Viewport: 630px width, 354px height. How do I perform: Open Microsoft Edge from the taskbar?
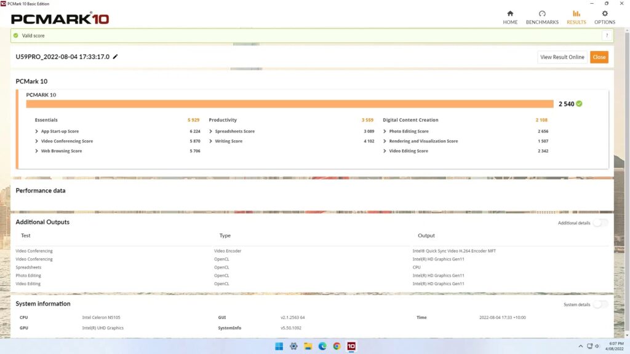322,346
